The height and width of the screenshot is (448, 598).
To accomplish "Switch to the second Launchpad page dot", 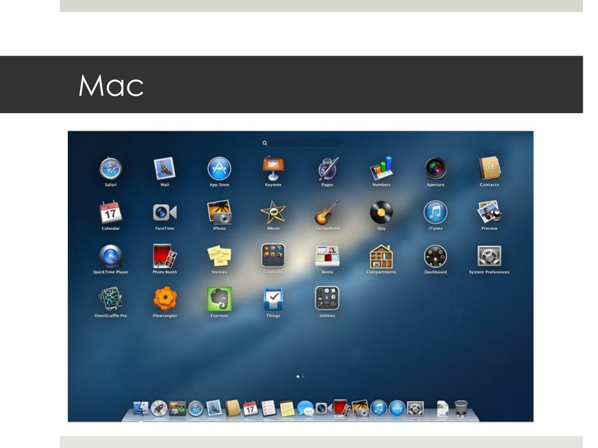I will tap(303, 376).
